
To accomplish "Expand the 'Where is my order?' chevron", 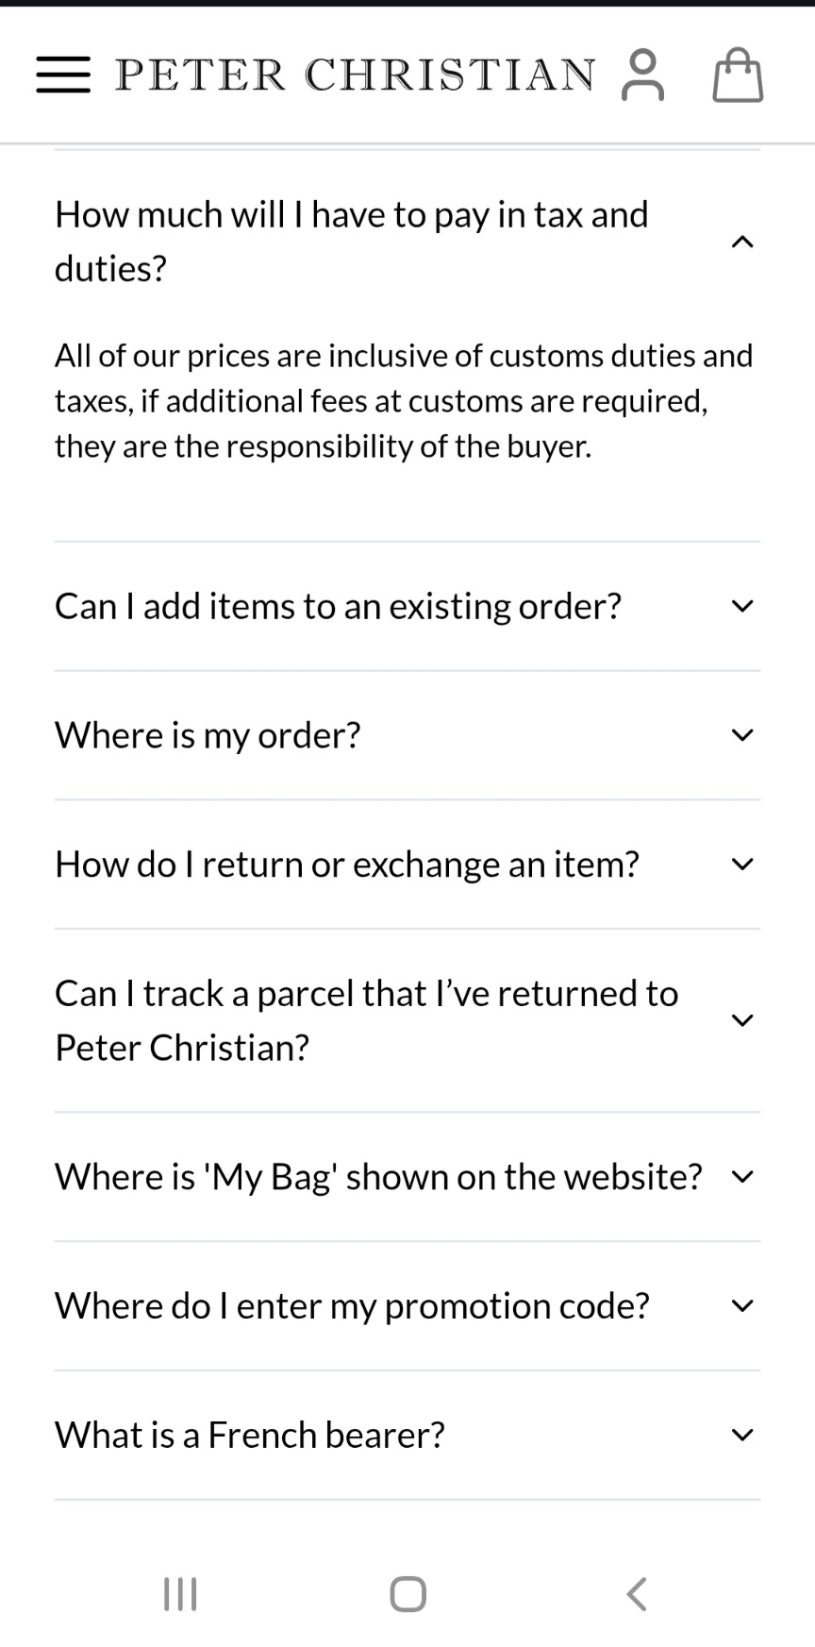I will coord(742,735).
